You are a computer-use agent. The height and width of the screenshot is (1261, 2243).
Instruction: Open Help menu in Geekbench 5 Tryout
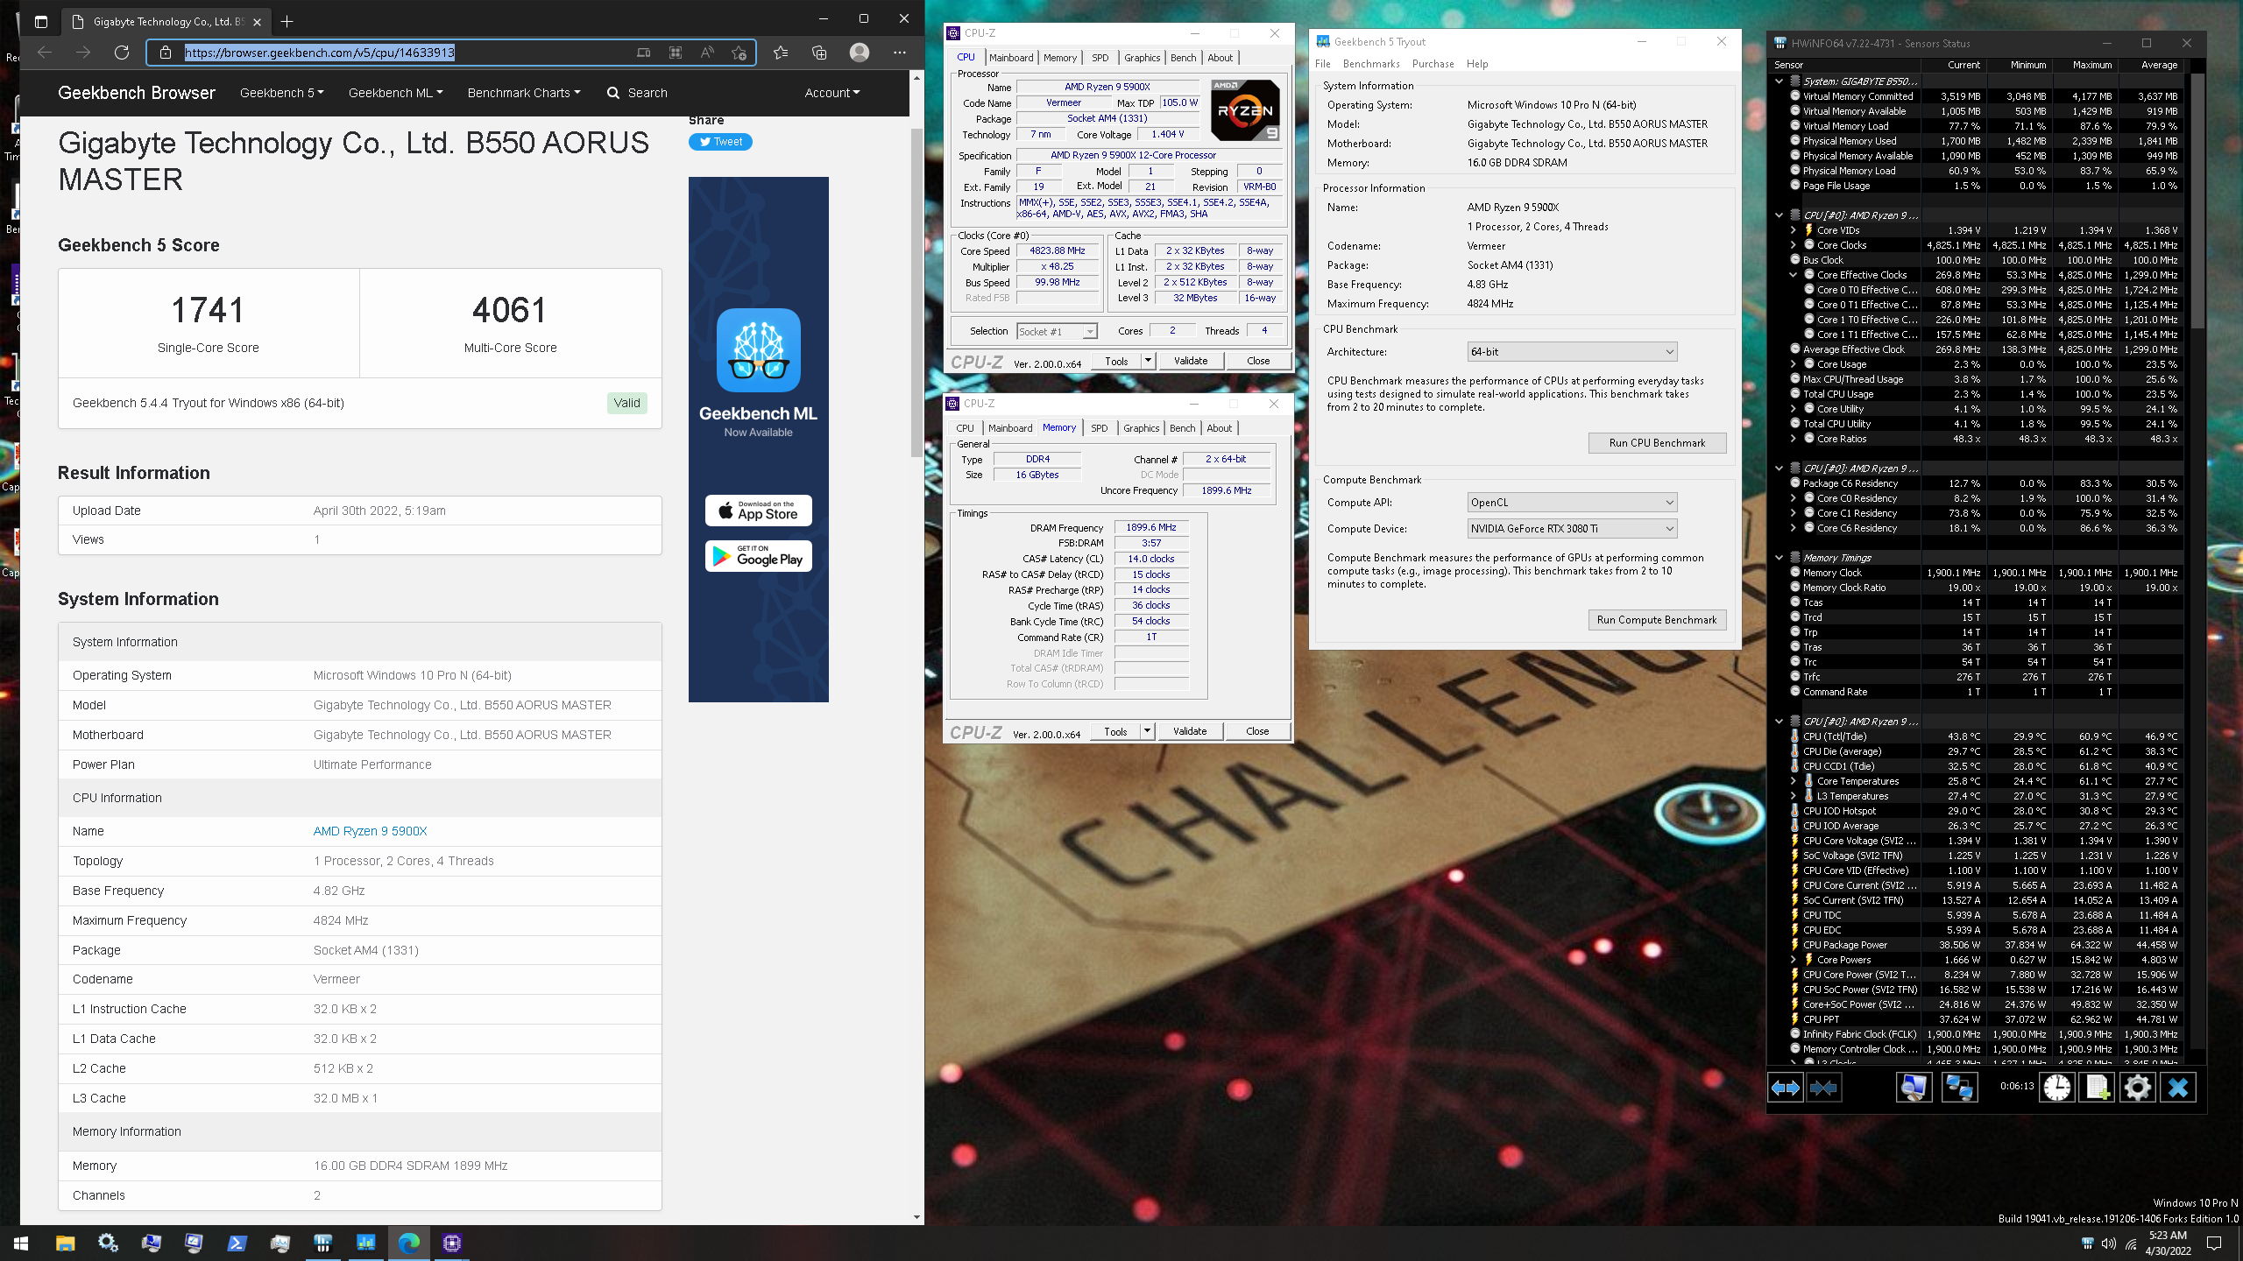pos(1477,64)
